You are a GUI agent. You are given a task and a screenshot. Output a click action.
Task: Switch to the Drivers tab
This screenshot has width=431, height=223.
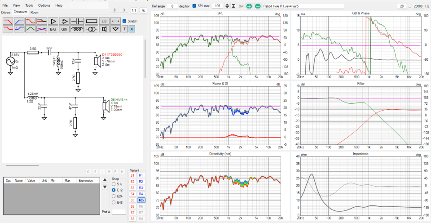[6, 13]
